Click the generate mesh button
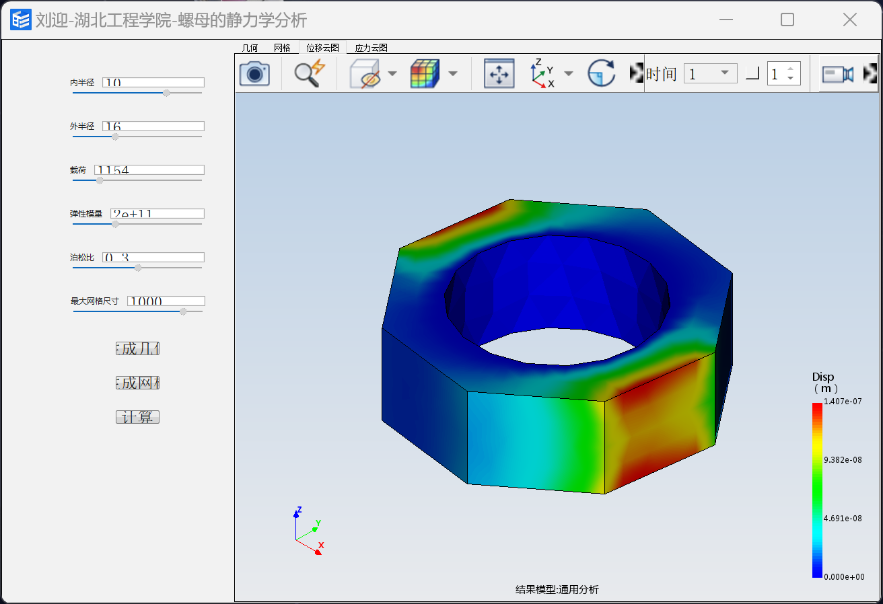Image resolution: width=883 pixels, height=604 pixels. coord(137,383)
